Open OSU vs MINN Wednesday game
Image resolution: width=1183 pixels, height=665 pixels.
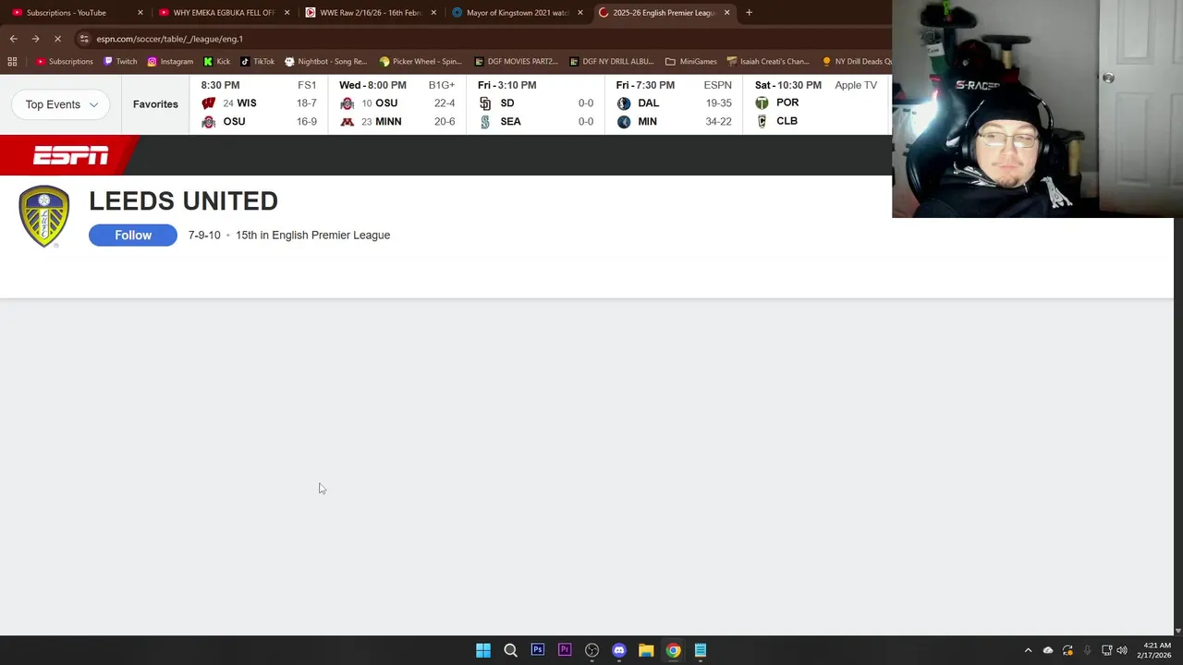tap(397, 103)
